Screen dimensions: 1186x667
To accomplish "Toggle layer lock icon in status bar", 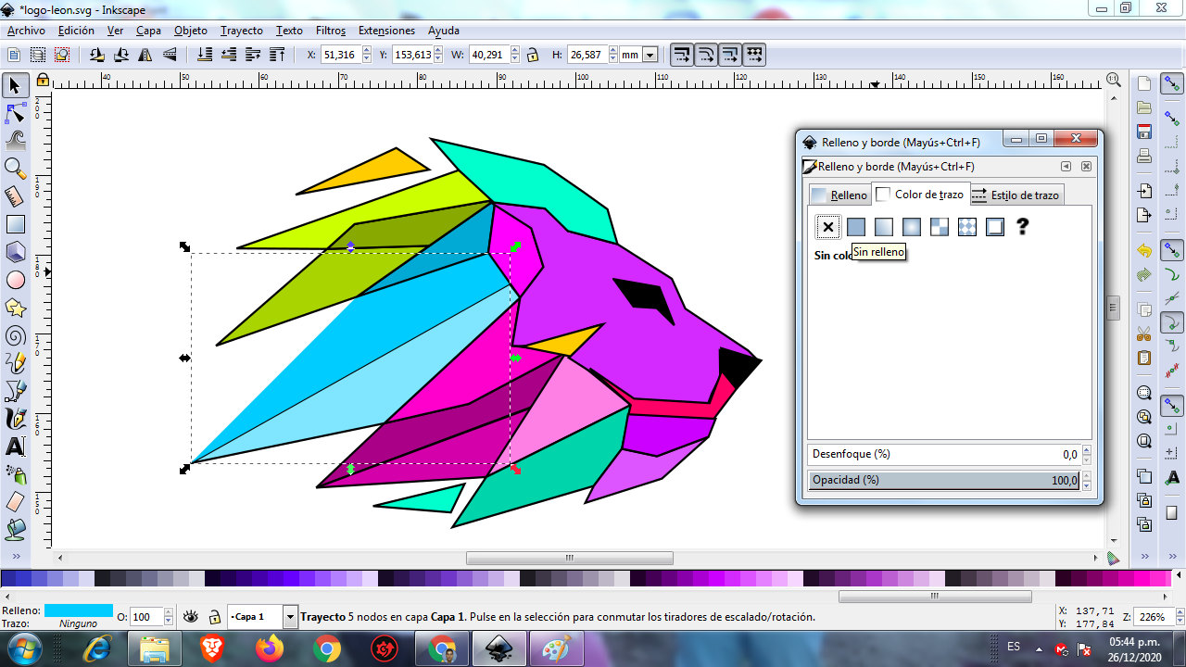I will click(214, 617).
